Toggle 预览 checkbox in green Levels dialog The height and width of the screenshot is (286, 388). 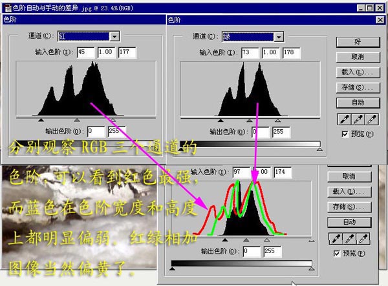pyautogui.click(x=345, y=134)
